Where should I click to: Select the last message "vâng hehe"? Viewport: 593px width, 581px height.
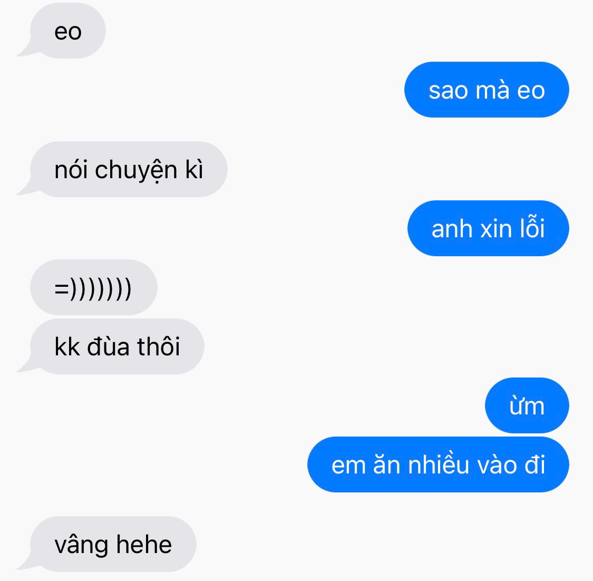[x=113, y=544]
